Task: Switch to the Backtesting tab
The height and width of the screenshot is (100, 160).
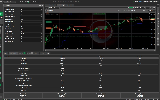Action: (61, 5)
